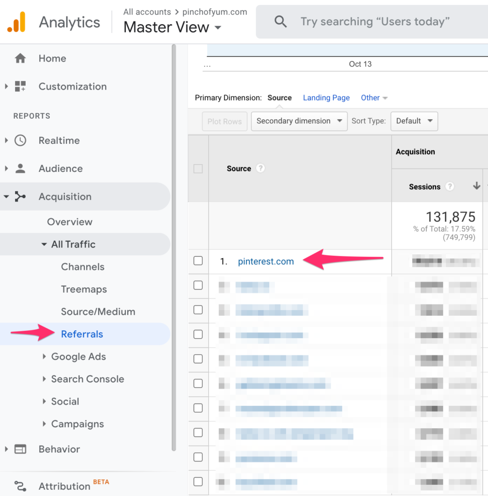Select the Referrals report
The image size is (488, 496).
click(x=82, y=334)
